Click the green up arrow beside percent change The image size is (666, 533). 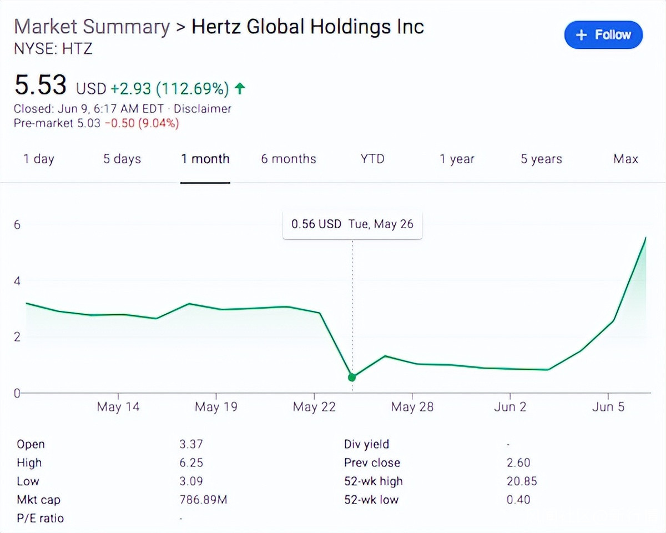pyautogui.click(x=240, y=88)
